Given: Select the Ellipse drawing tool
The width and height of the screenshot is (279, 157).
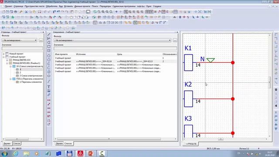Looking at the screenshot, I should pos(49,76).
